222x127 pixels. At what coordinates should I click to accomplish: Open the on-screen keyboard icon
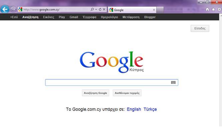pos(173,83)
